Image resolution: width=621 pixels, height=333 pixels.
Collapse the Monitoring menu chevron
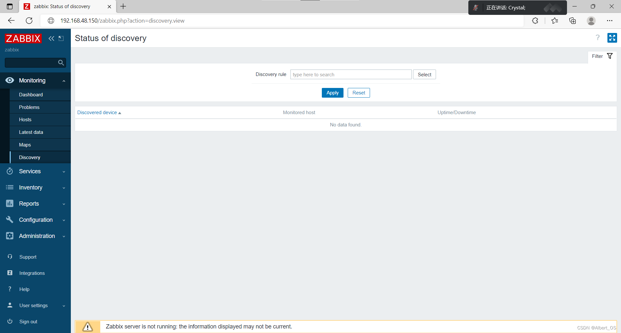pos(64,81)
